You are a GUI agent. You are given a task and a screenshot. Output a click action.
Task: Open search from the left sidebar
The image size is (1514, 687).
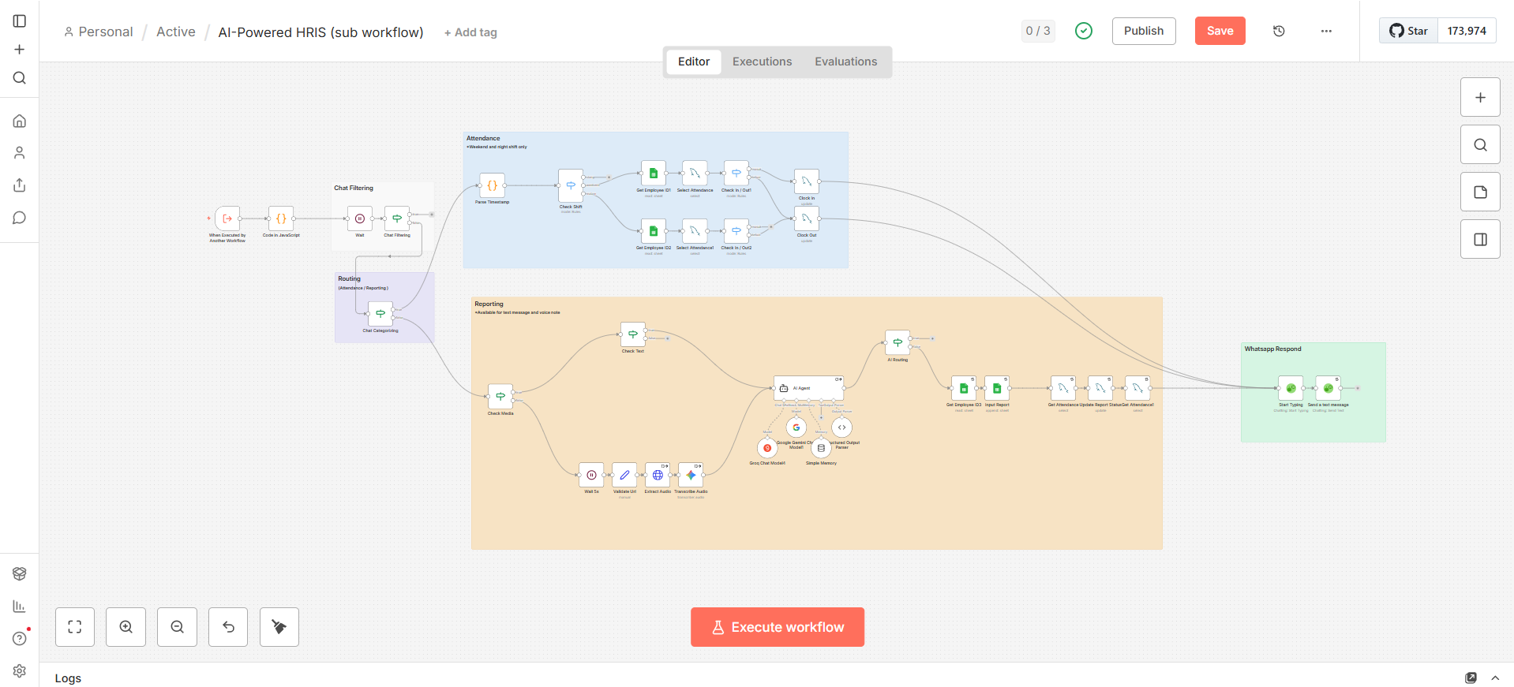pos(20,77)
